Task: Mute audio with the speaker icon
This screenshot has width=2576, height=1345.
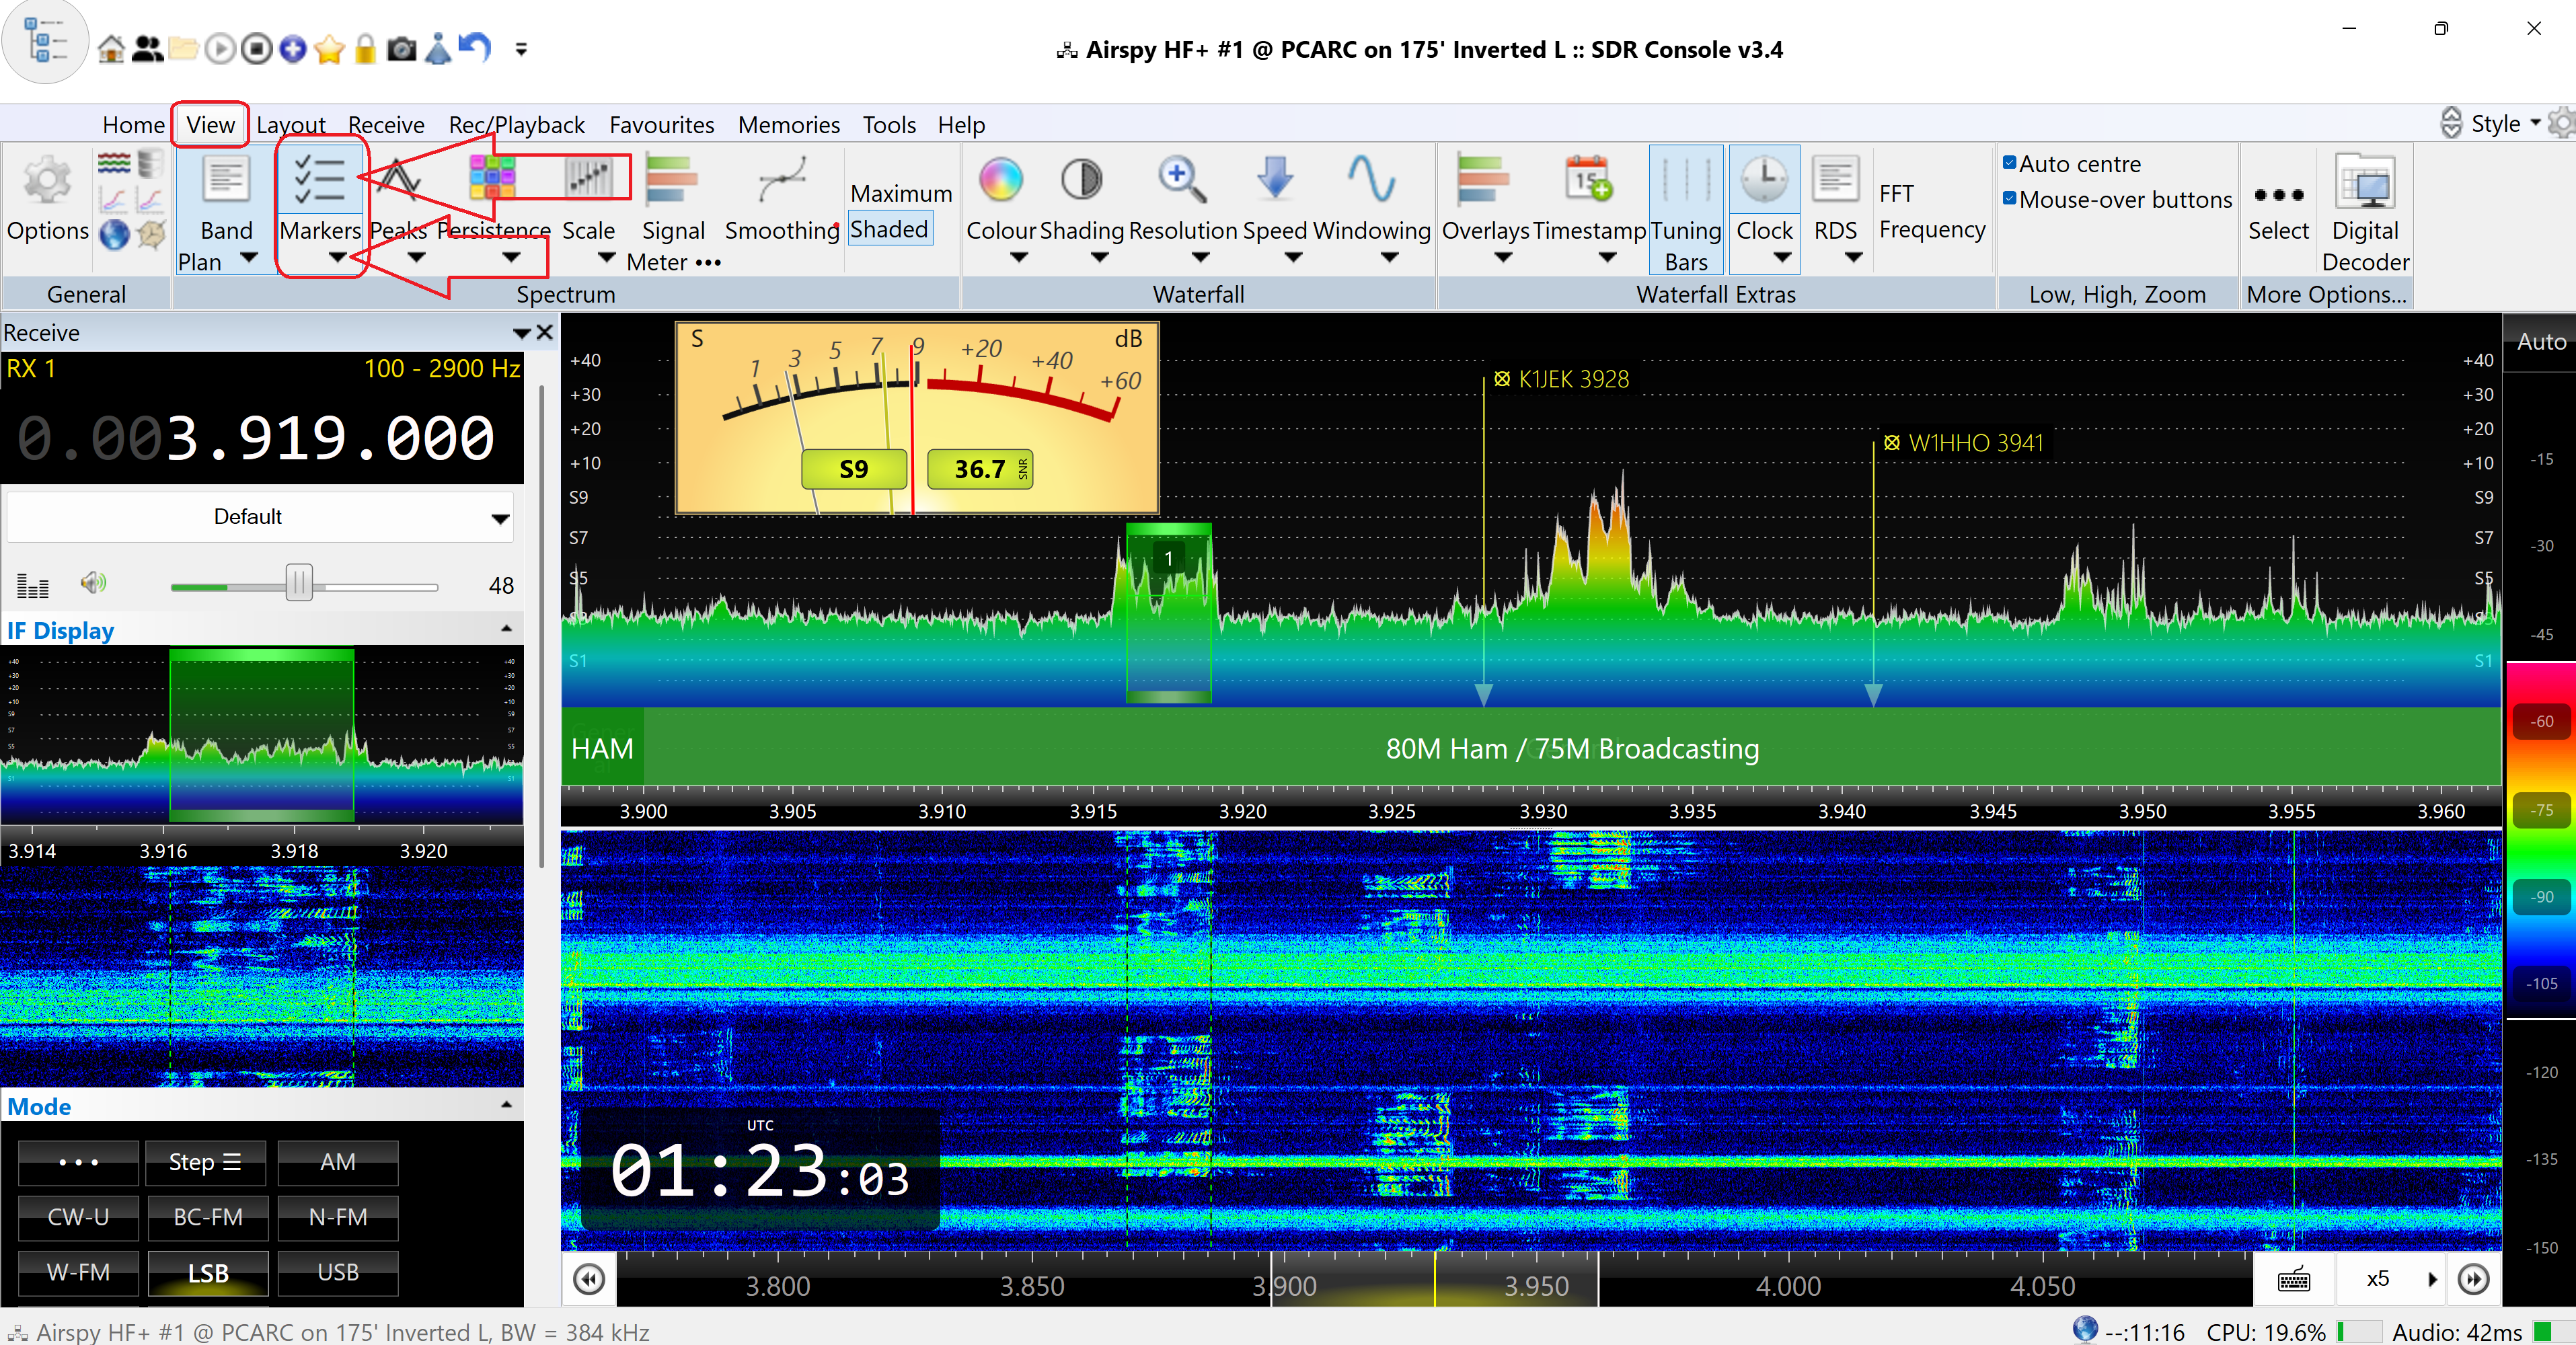Action: [94, 582]
